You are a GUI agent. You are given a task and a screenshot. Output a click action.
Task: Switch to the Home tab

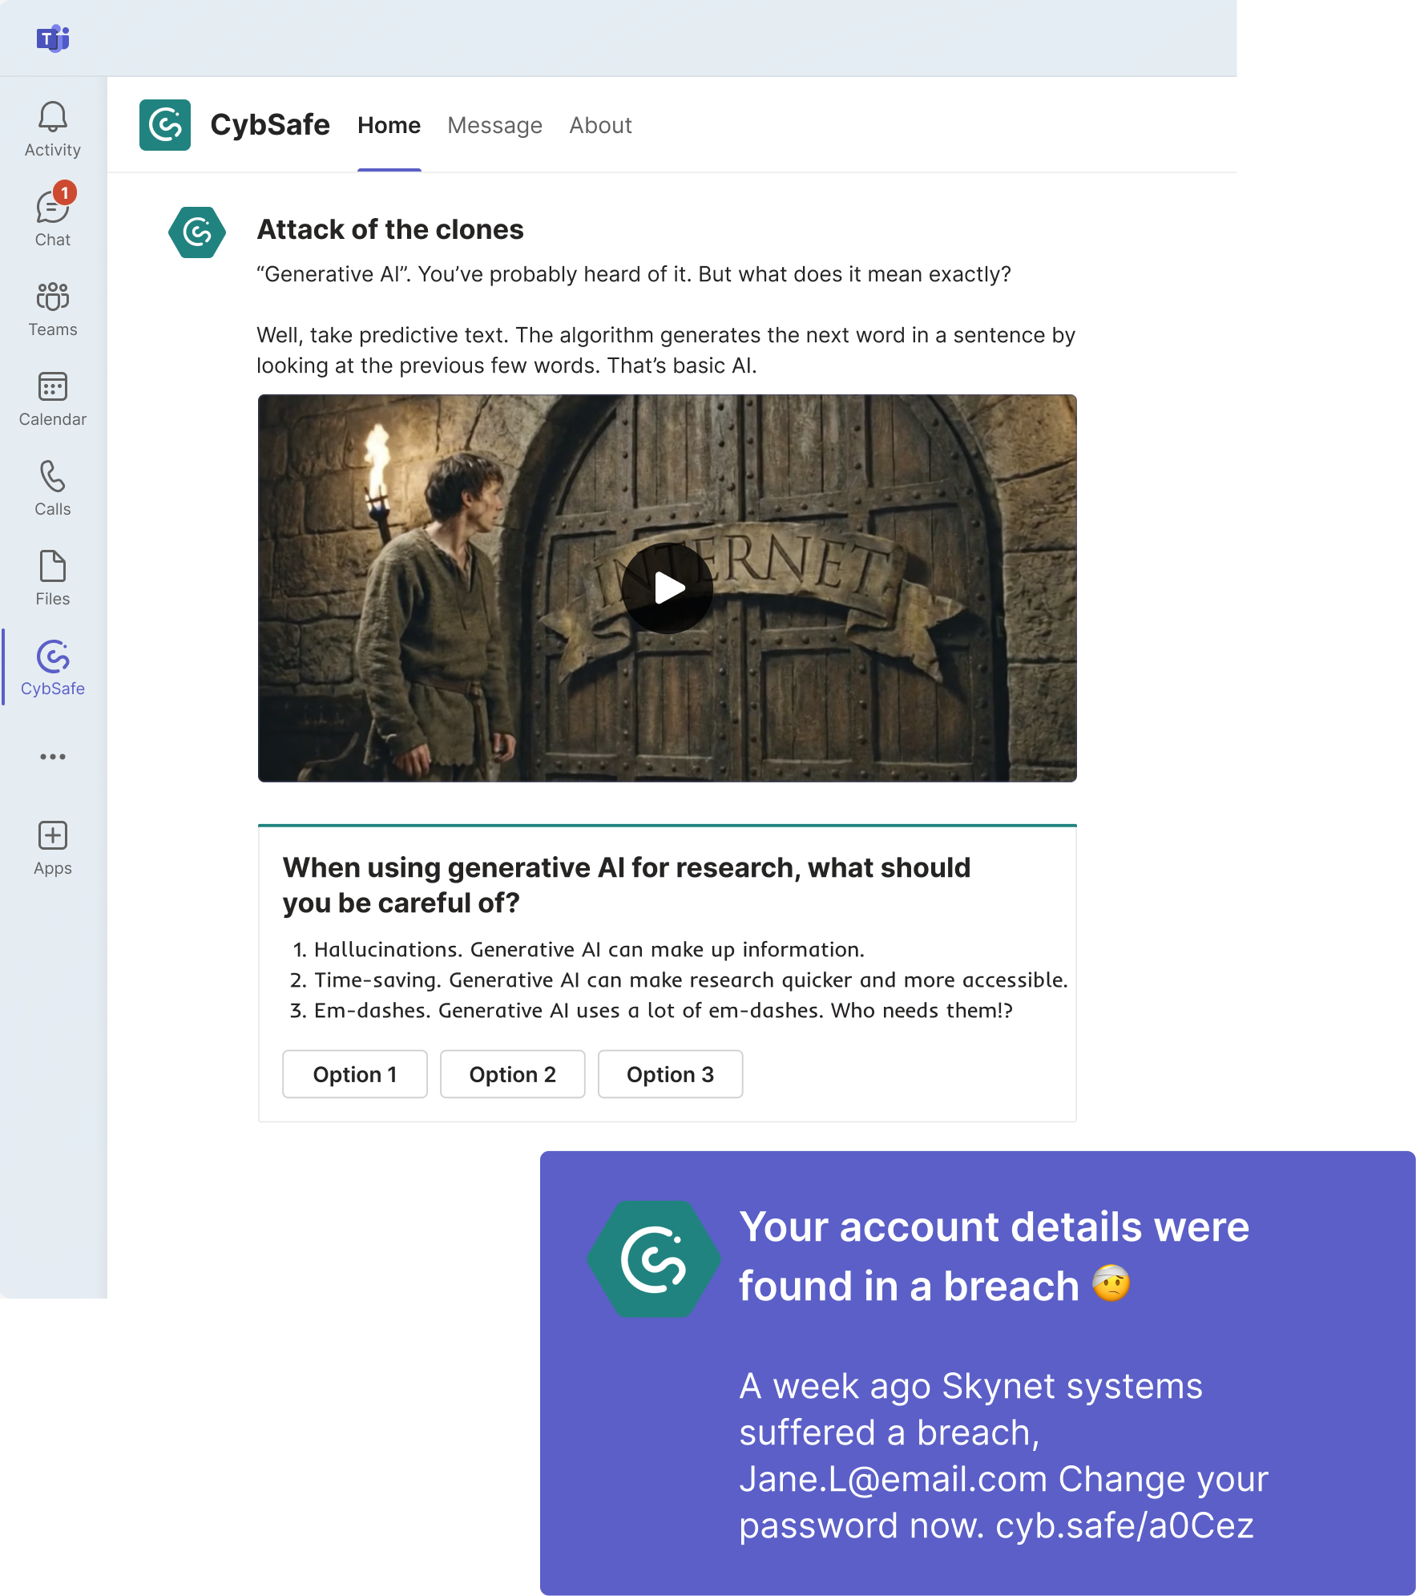389,126
